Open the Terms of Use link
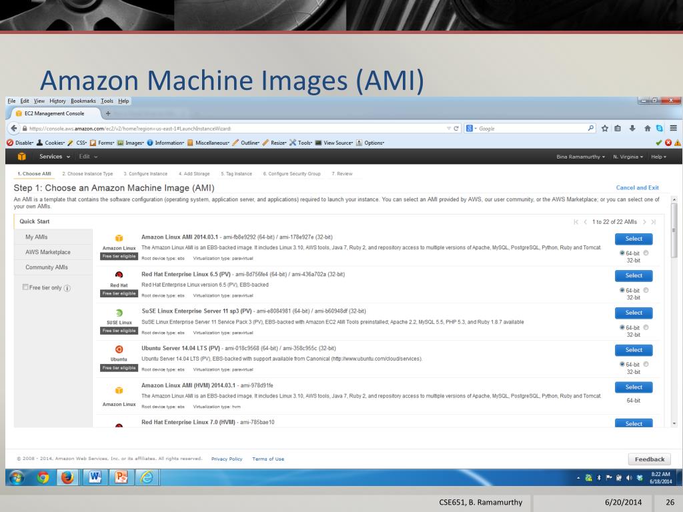The height and width of the screenshot is (512, 683). [x=268, y=459]
